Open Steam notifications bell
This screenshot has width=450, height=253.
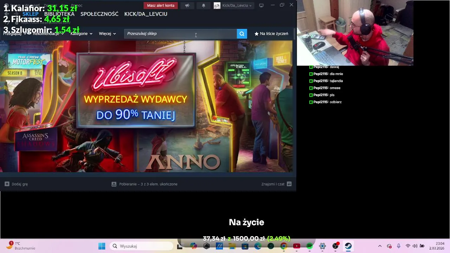pos(204,6)
